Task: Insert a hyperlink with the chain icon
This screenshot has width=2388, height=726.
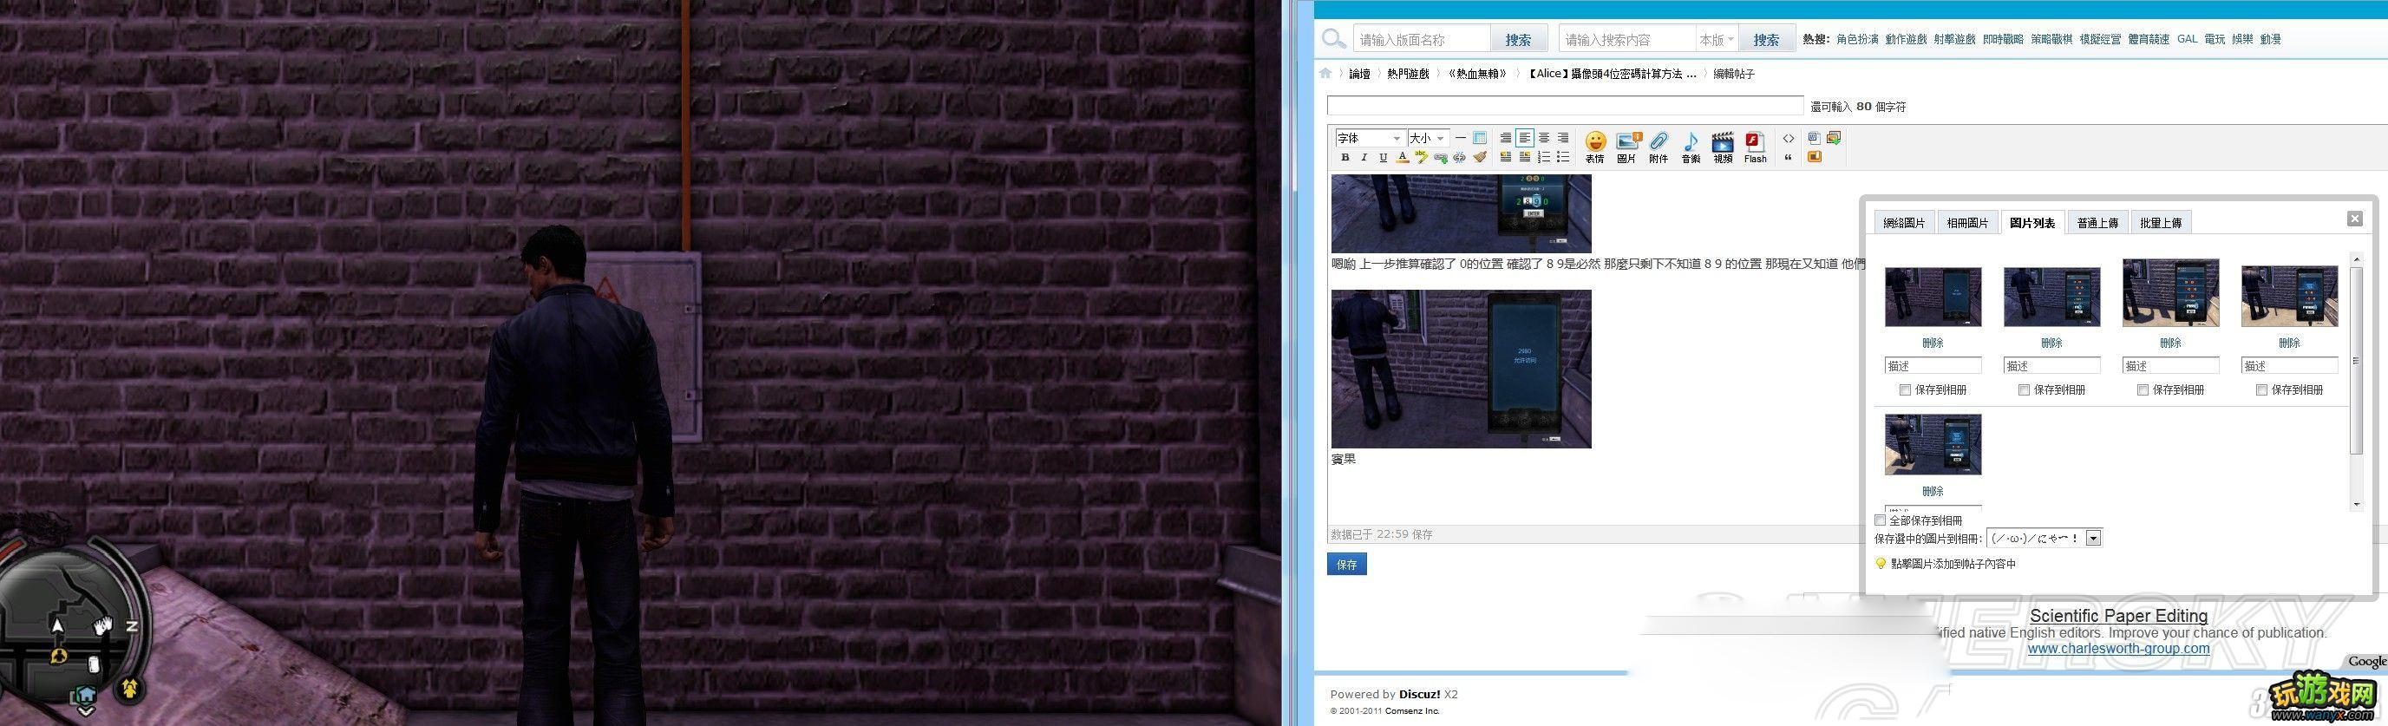Action: (x=1441, y=158)
